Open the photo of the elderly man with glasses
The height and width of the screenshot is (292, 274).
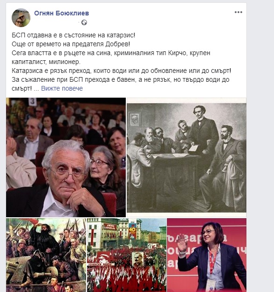[66, 157]
